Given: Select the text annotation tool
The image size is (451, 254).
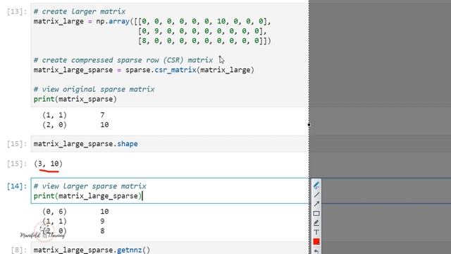Looking at the screenshot, I should [x=316, y=232].
